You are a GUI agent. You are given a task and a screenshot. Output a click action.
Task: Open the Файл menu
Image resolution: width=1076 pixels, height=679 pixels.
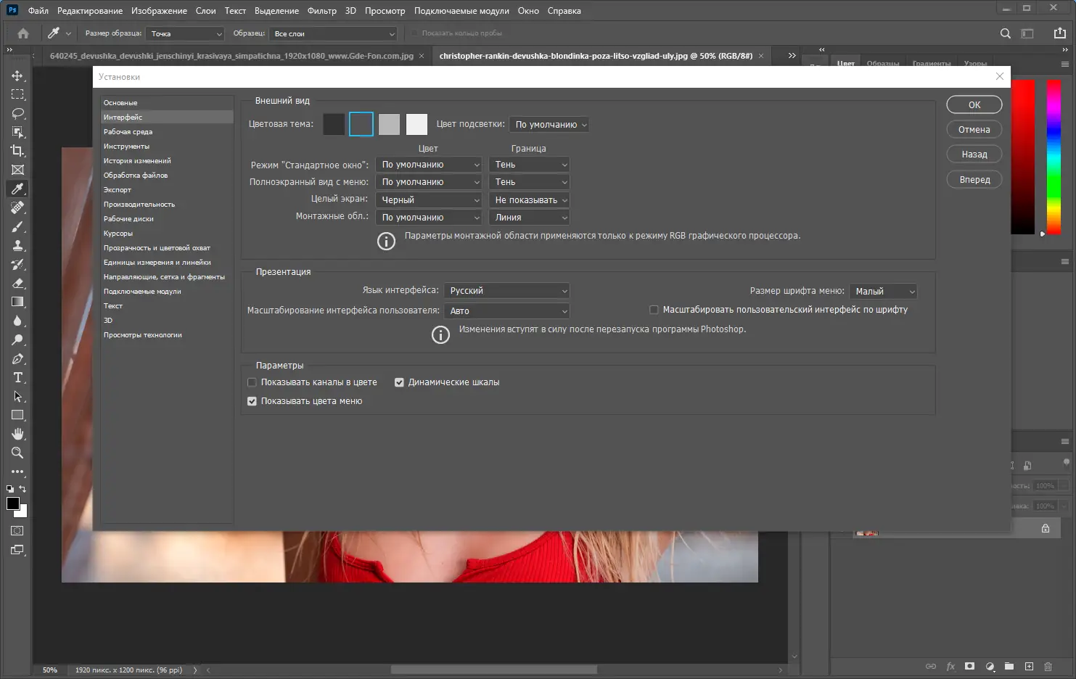tap(38, 11)
